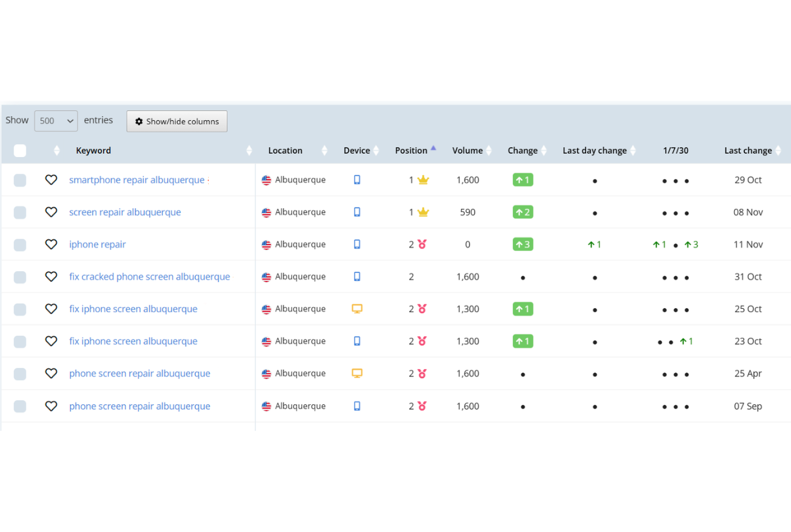This screenshot has height=532, width=791.
Task: Switch sorting by the Last change column
Action: pyautogui.click(x=777, y=150)
